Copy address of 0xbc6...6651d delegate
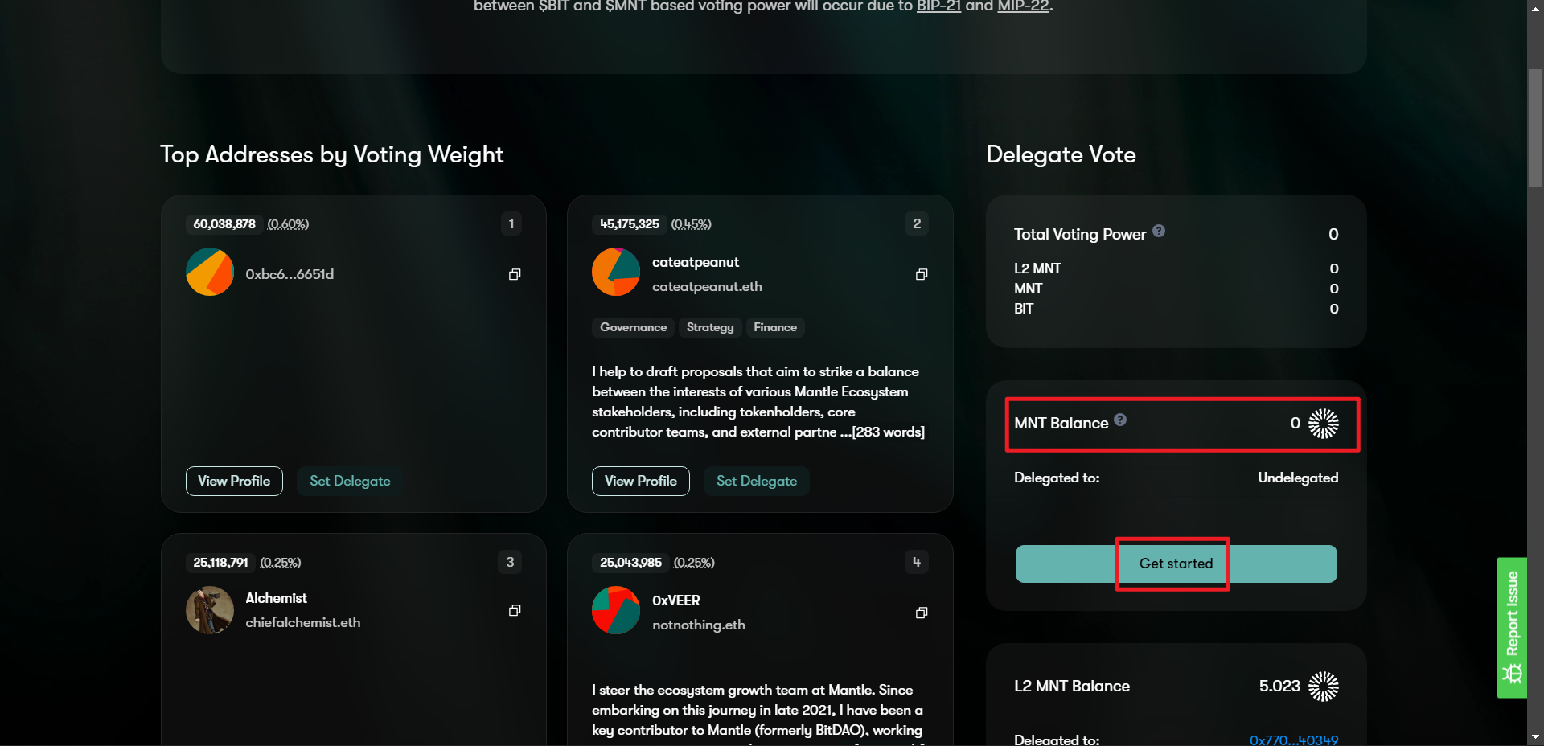Viewport: 1544px width, 746px height. (x=515, y=274)
